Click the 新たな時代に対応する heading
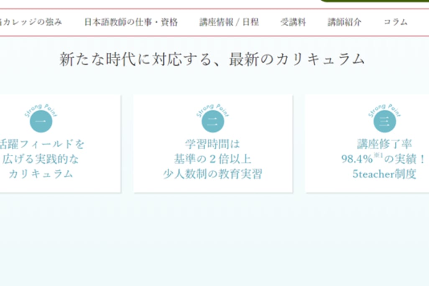This screenshot has width=429, height=286. [x=212, y=59]
